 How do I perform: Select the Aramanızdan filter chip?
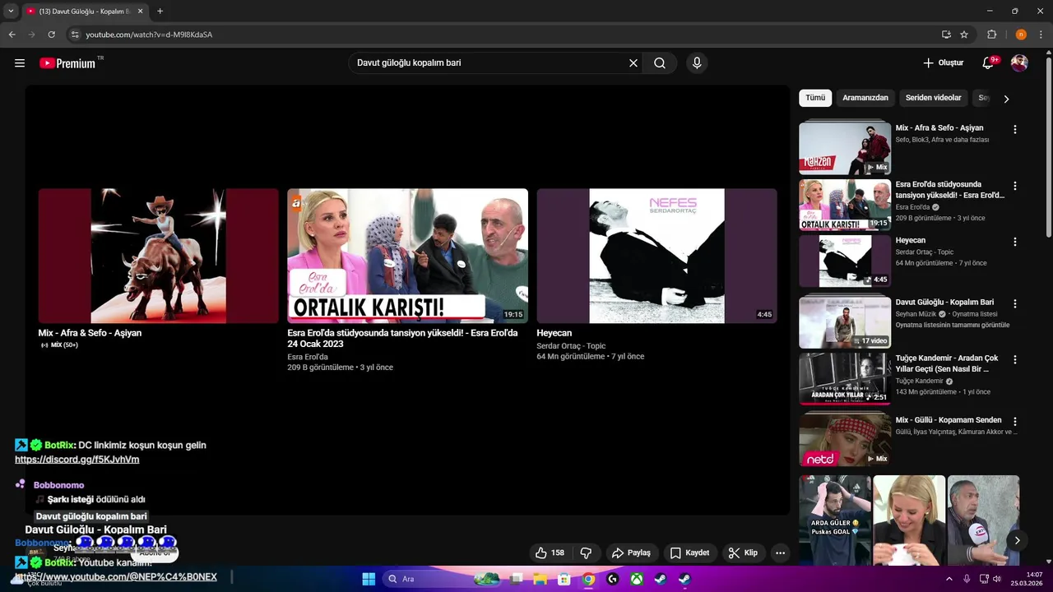(x=865, y=98)
